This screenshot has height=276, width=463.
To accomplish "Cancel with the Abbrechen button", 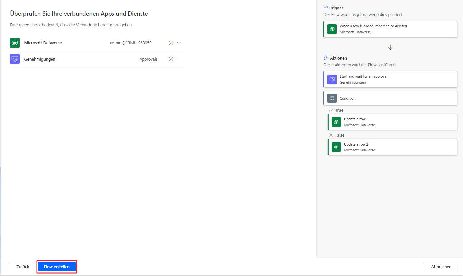I will pos(441,267).
